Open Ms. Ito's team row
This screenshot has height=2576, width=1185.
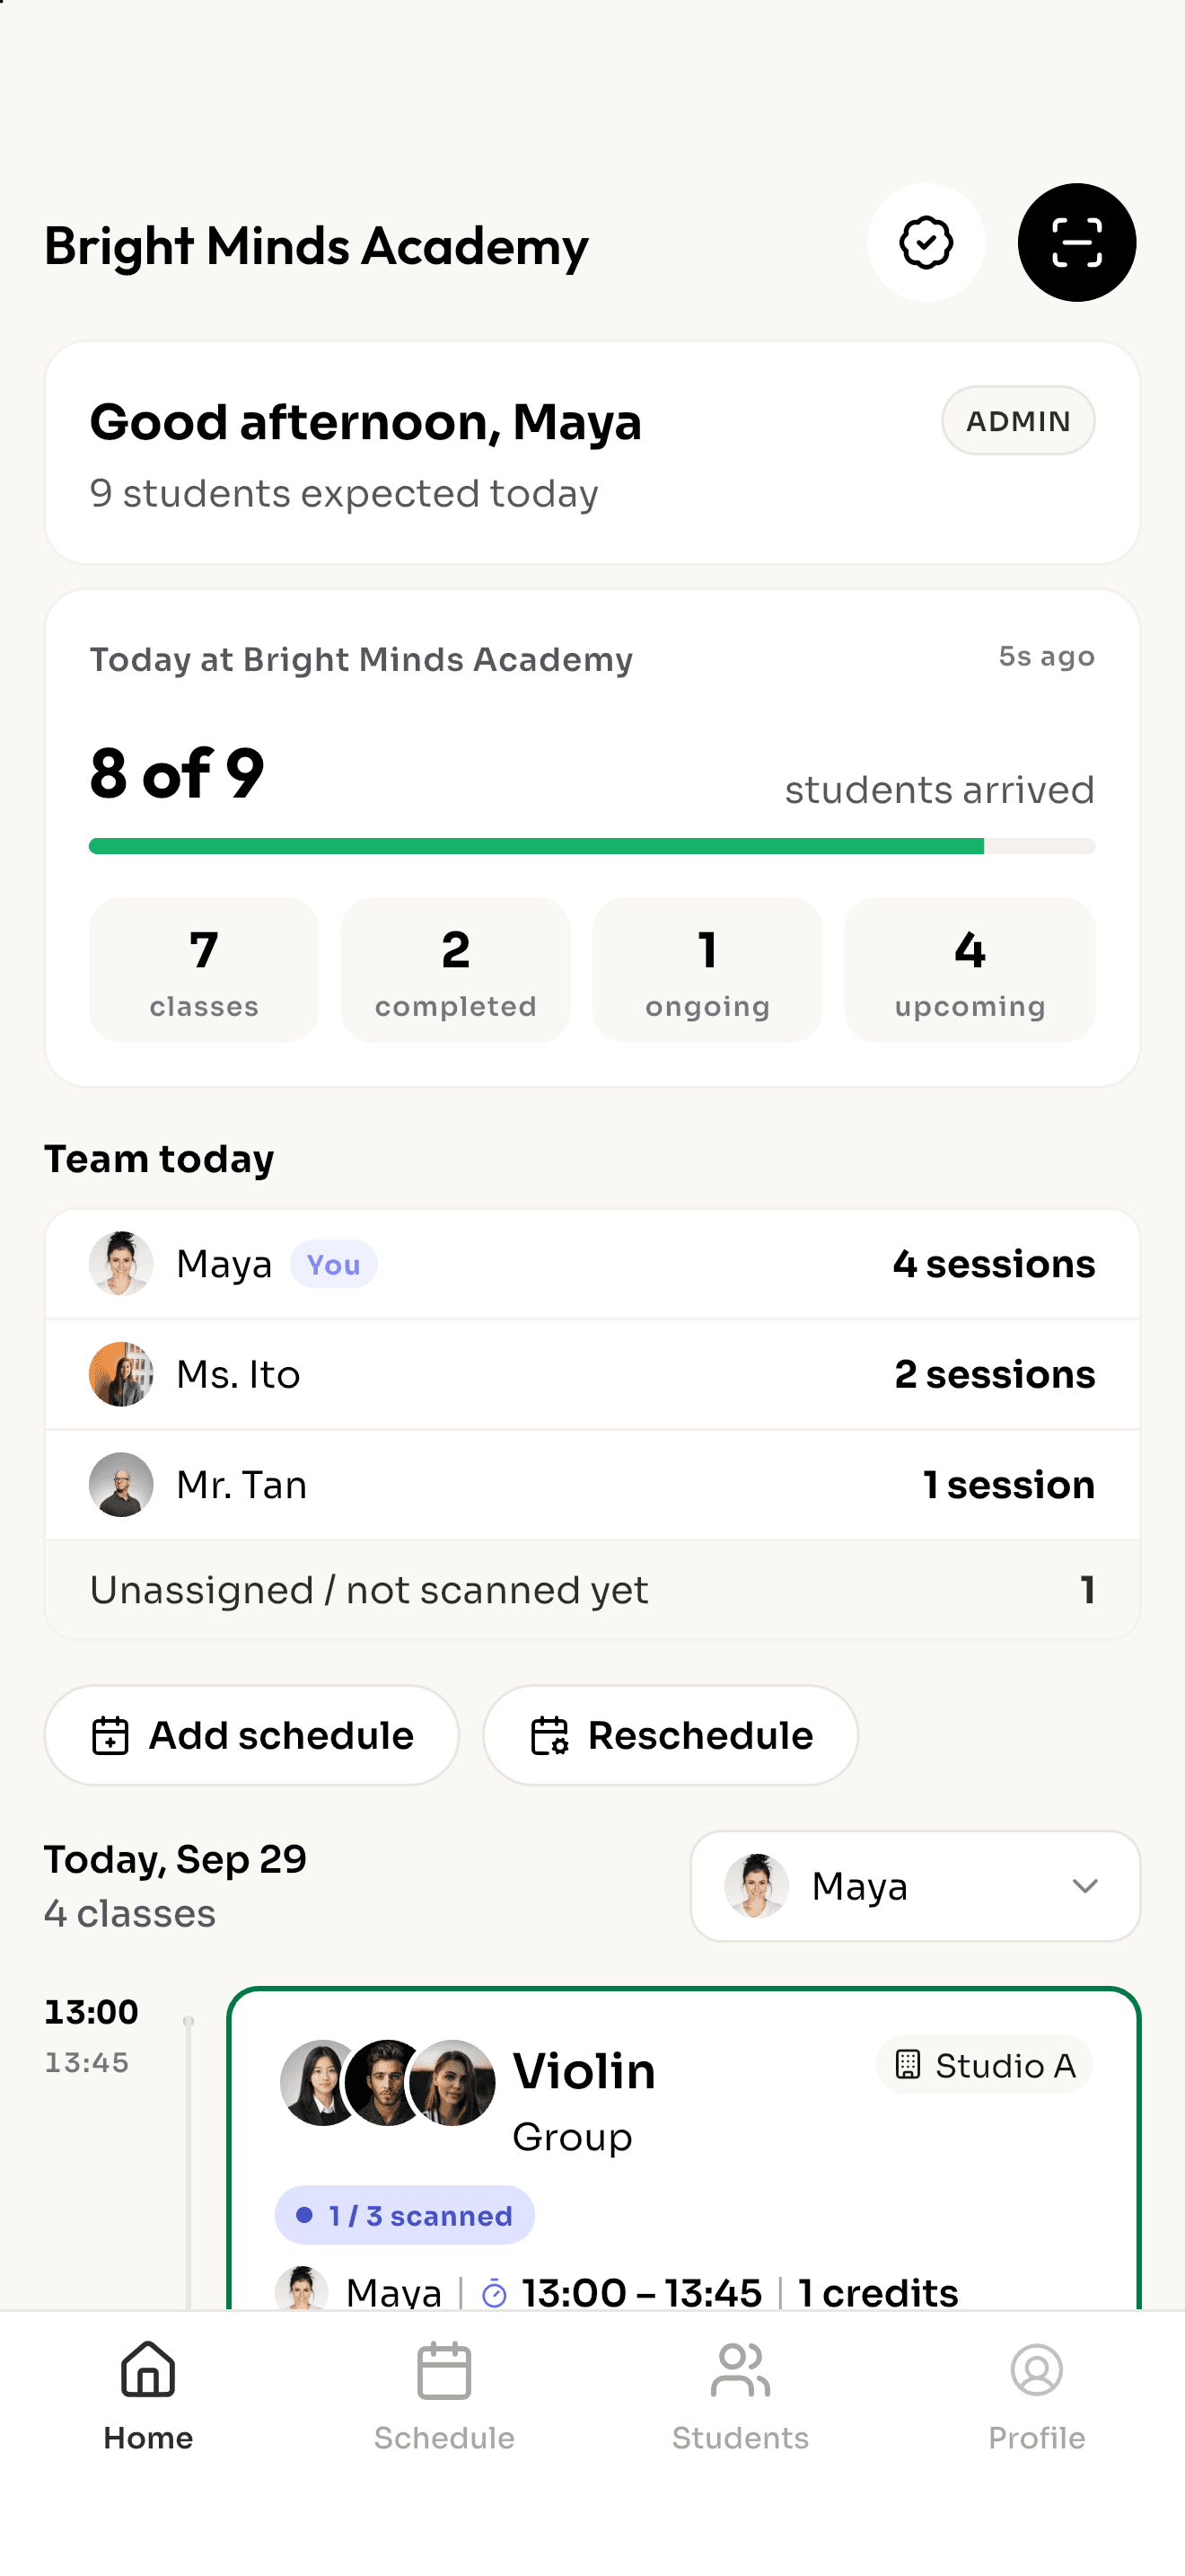click(x=592, y=1375)
